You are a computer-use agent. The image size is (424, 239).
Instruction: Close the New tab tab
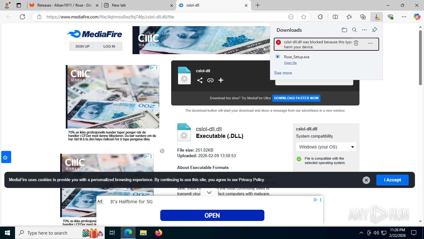pos(171,5)
